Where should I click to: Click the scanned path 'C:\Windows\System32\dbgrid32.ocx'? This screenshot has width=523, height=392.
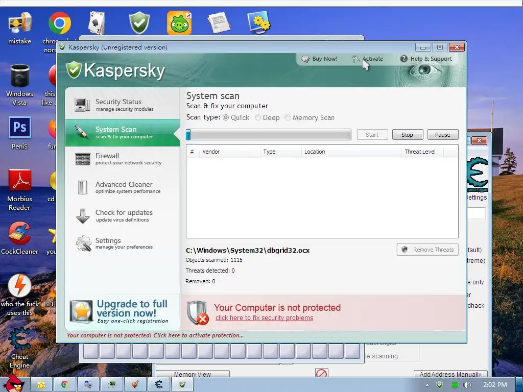[x=248, y=250]
